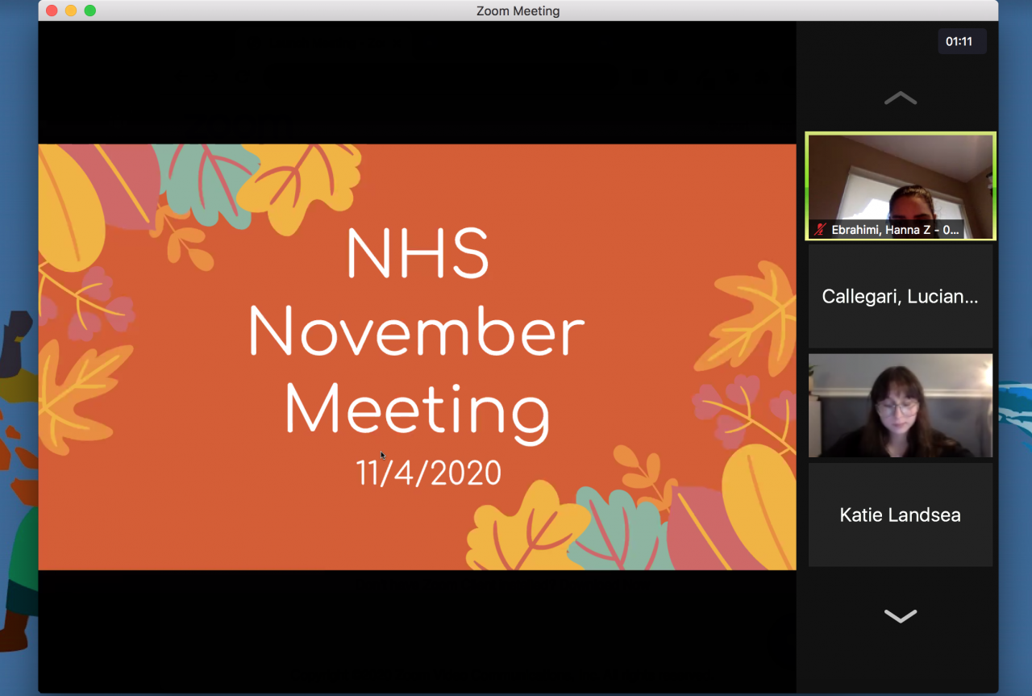Click the NHS November Meeting shared slide

[418, 357]
